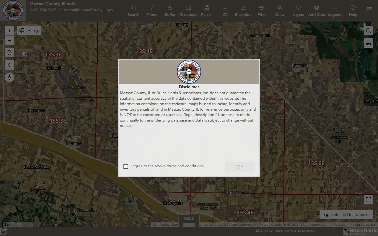Activate the rectangle select tool
This screenshot has height=236, width=378.
pos(22,31)
